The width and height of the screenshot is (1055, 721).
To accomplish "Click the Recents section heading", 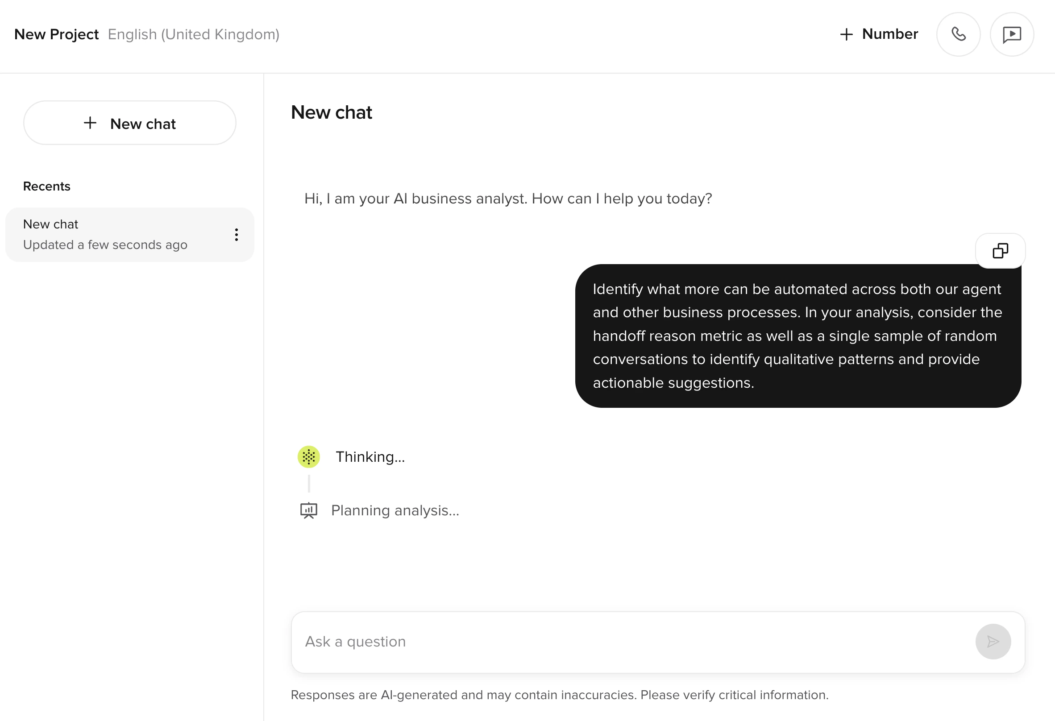I will point(47,186).
